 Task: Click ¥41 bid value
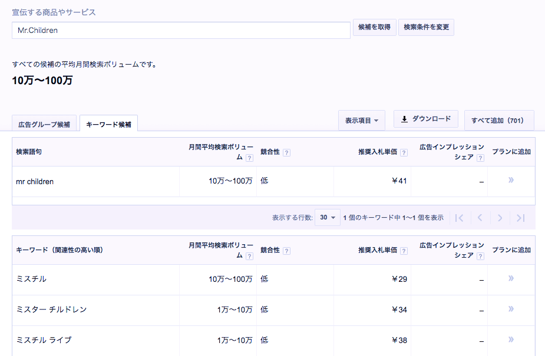(x=399, y=181)
